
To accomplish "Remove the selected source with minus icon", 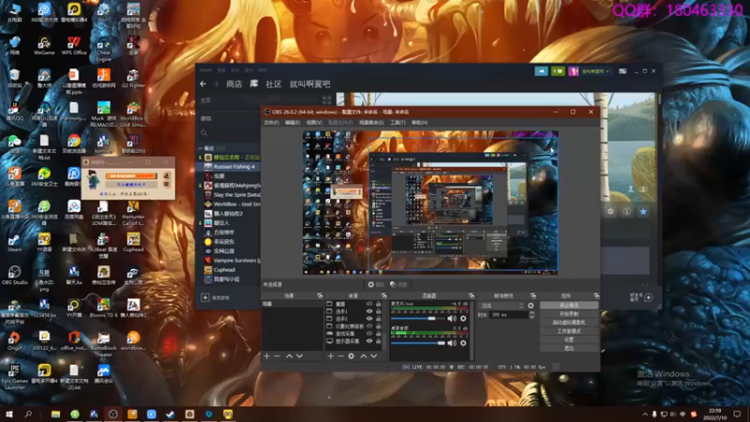I will coord(340,356).
